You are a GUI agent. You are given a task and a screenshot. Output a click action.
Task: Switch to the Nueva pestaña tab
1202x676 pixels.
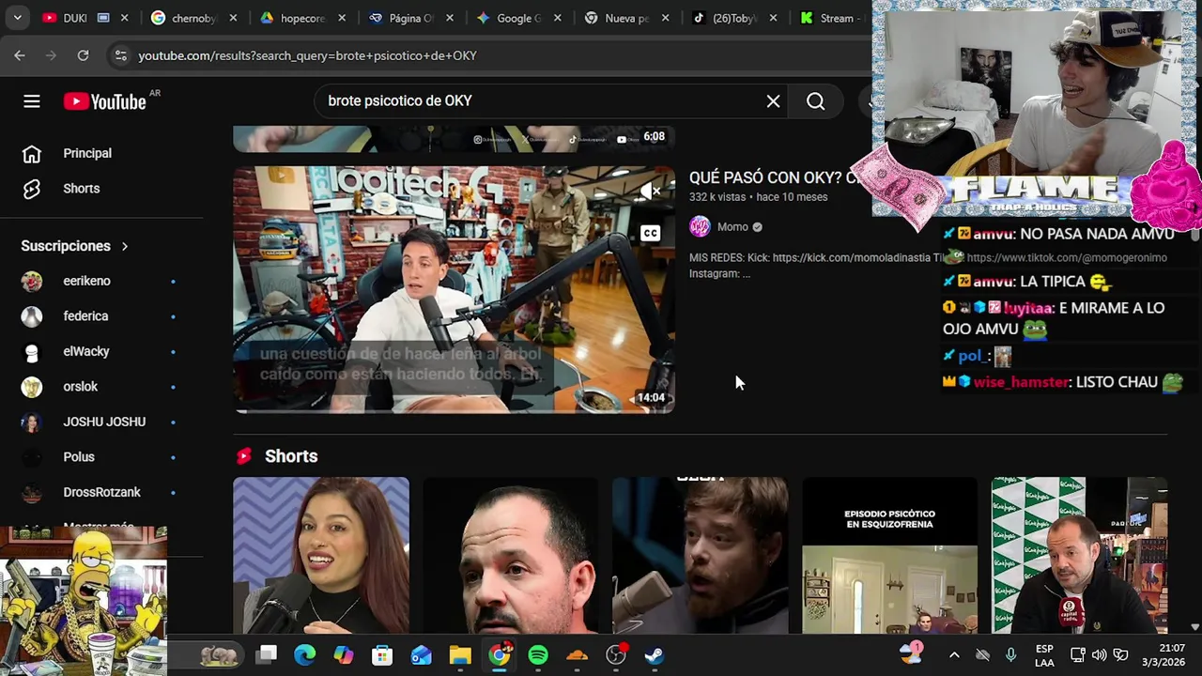click(626, 18)
